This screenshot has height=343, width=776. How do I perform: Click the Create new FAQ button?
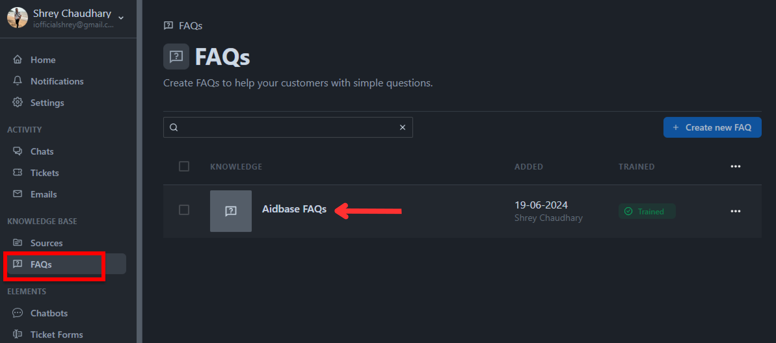(712, 127)
